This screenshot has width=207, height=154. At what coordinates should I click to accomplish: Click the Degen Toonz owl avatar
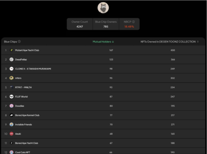click(x=103, y=8)
